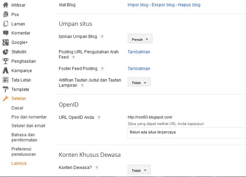The width and height of the screenshot is (246, 177).
Task: Click the Laman pages icon
Action: tap(5, 24)
